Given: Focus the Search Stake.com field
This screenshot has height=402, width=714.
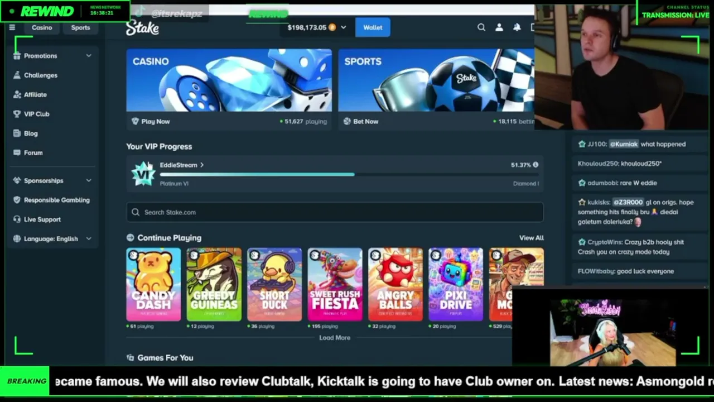Looking at the screenshot, I should pyautogui.click(x=335, y=212).
